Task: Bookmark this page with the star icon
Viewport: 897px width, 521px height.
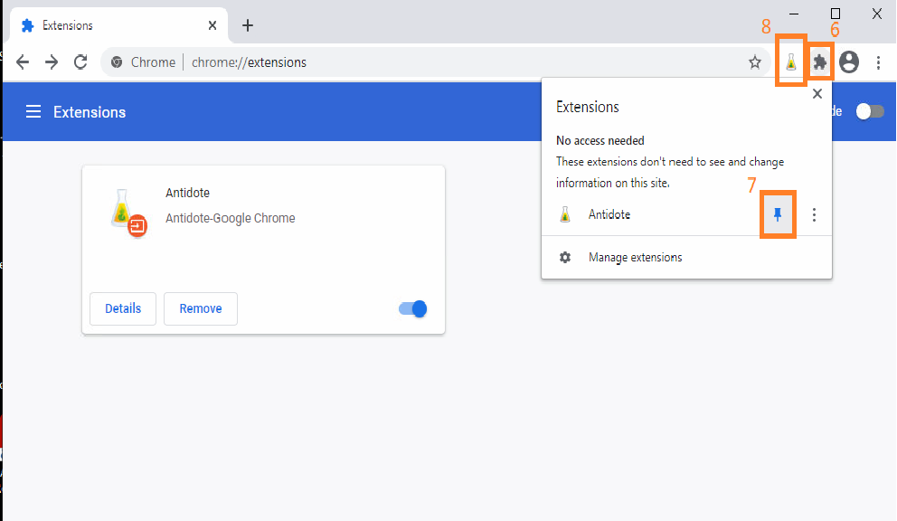Action: 755,62
